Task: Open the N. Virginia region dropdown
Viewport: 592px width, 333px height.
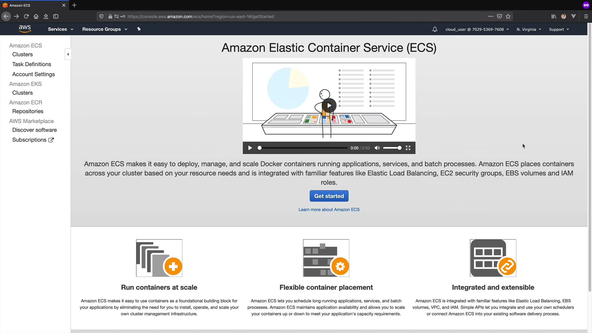Action: click(x=528, y=30)
